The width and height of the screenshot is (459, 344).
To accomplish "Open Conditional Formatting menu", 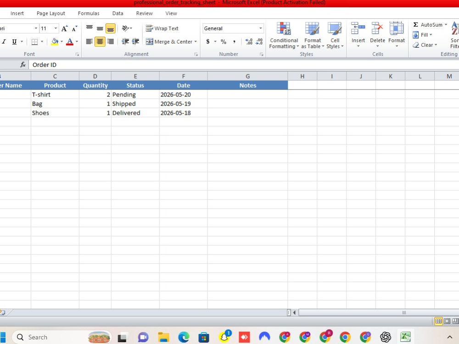I will pos(284,35).
